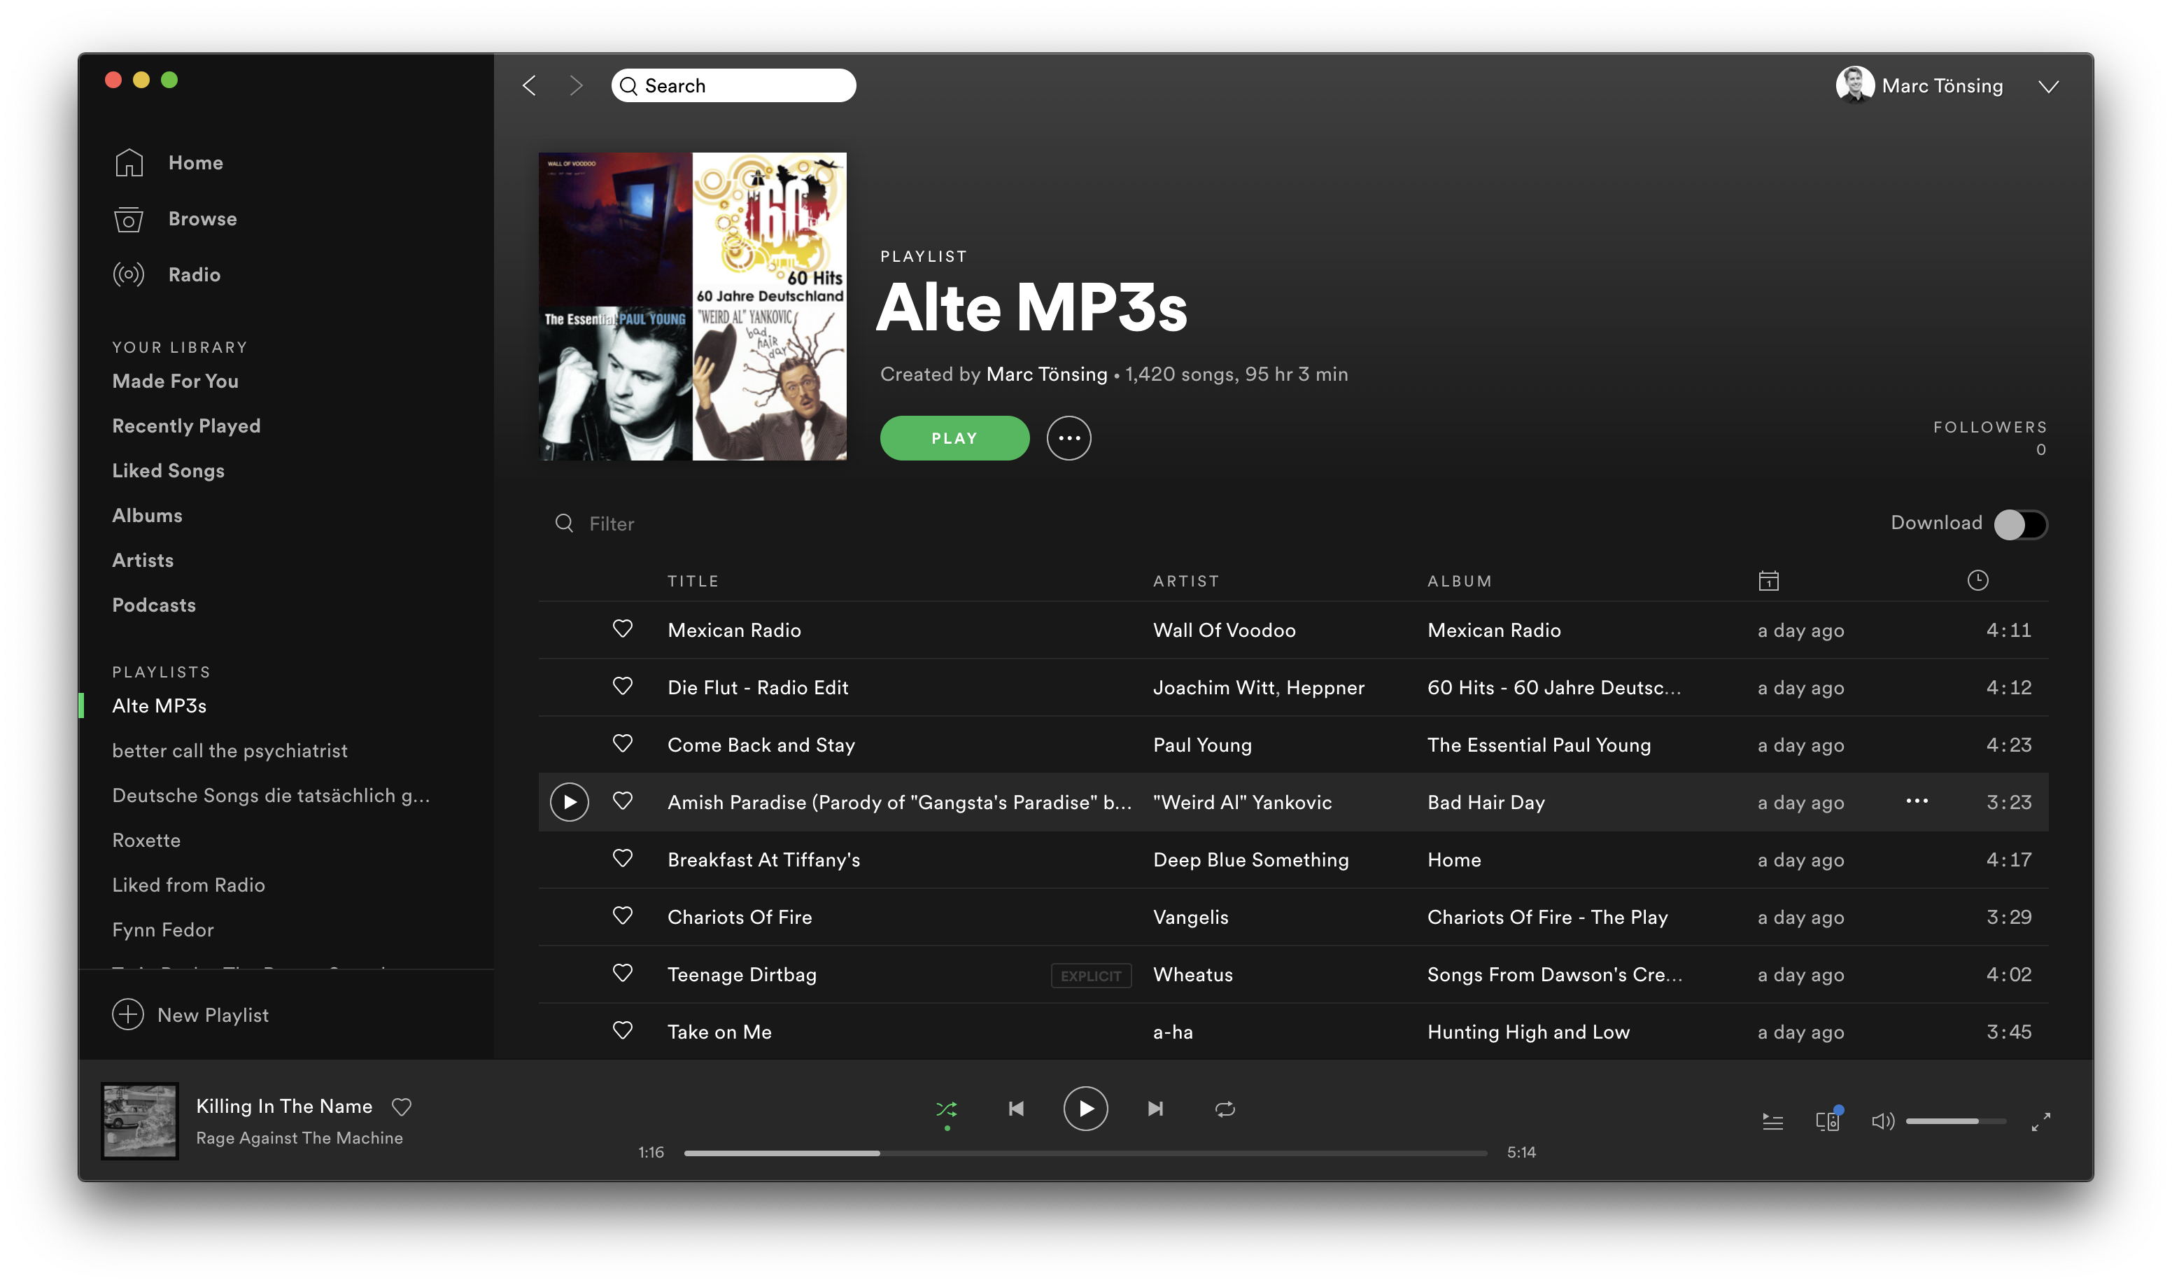Click the playlist cover art thumbnail
This screenshot has width=2172, height=1285.
point(693,307)
